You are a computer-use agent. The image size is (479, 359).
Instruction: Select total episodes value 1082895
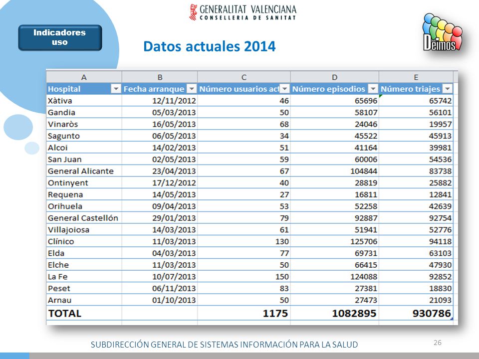[334, 313]
